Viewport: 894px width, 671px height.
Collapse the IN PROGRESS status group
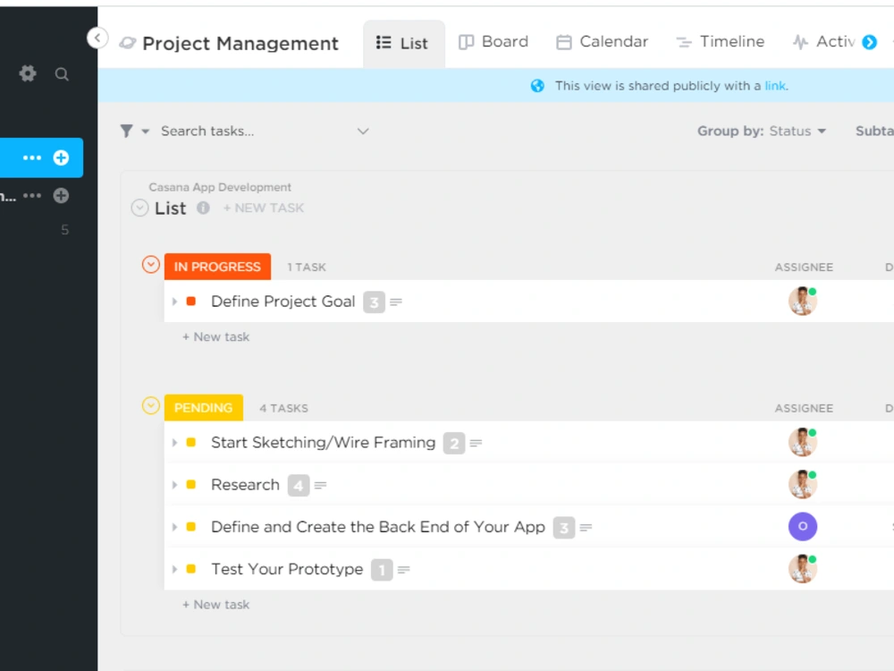(150, 264)
